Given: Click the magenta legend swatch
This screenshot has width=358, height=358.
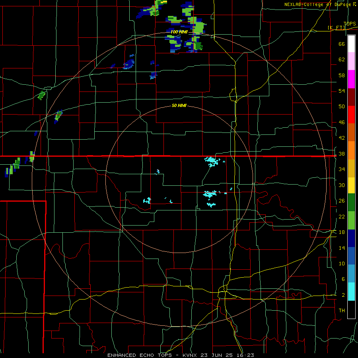Looking at the screenshot, I should pyautogui.click(x=351, y=79).
